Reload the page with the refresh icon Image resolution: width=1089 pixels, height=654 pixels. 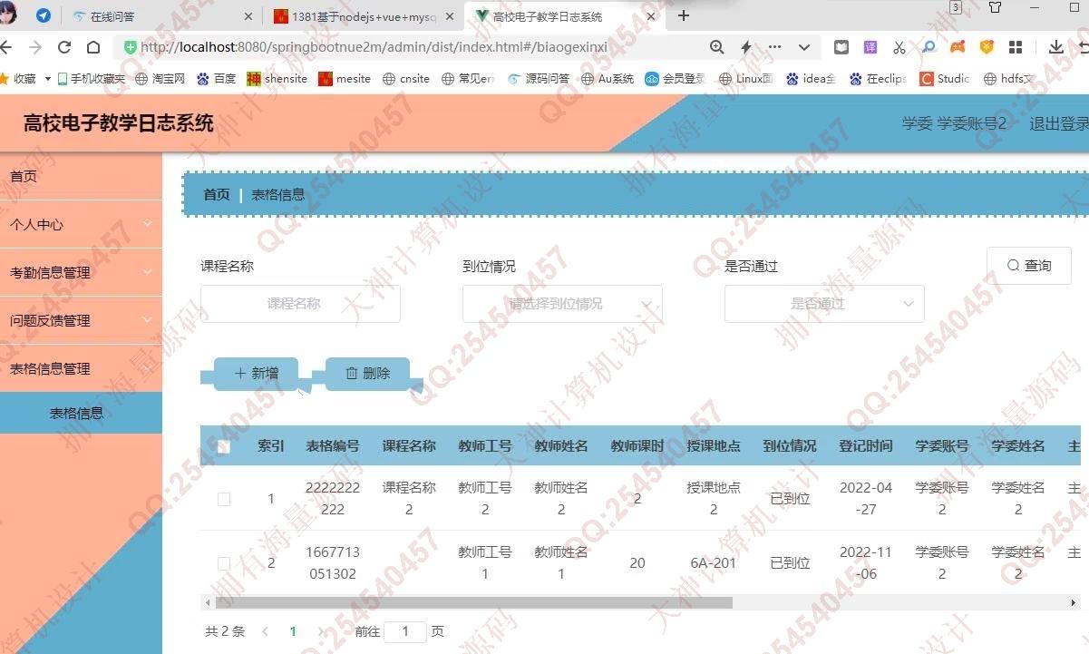tap(64, 47)
